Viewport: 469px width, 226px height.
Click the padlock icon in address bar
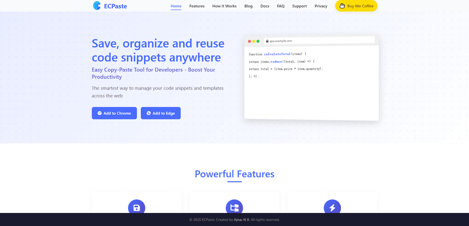pos(267,41)
